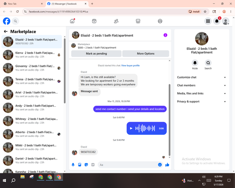Open the Andy conversation

[x=31, y=108]
